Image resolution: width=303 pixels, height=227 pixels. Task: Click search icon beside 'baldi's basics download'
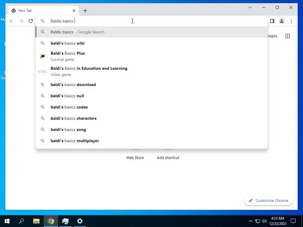pyautogui.click(x=43, y=85)
